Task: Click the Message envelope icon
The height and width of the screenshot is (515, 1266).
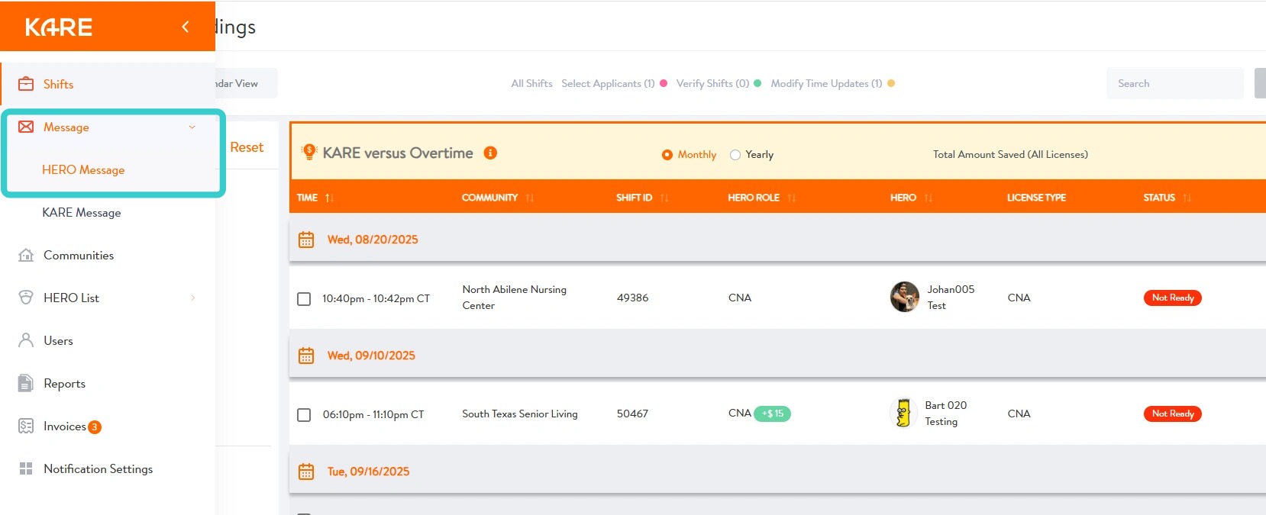Action: pos(26,127)
